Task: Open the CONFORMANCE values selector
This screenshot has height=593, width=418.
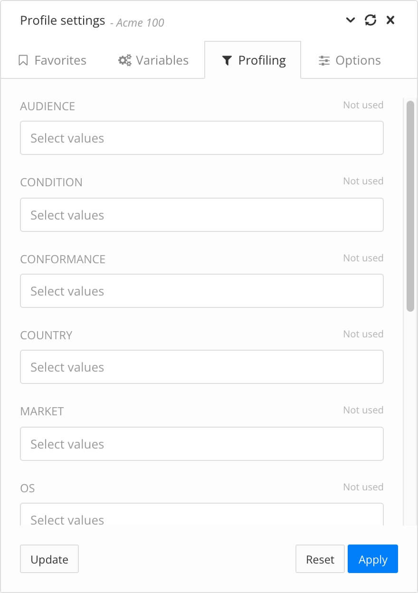Action: pos(202,291)
